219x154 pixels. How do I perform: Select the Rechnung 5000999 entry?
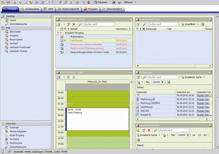(x=173, y=103)
